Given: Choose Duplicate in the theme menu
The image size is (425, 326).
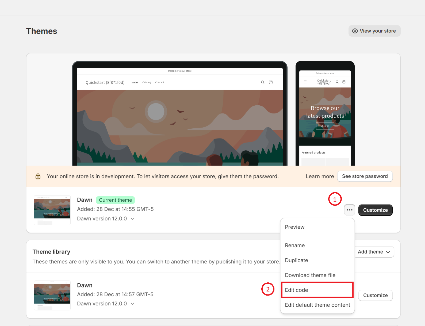Looking at the screenshot, I should (296, 260).
